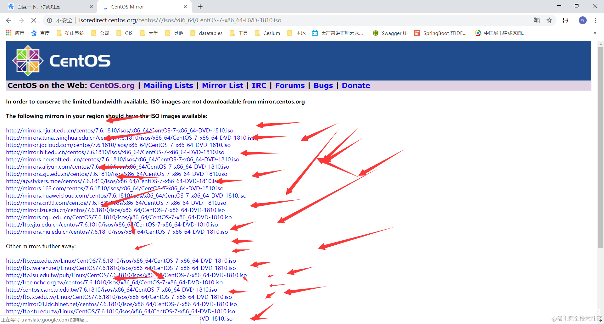
Task: Open the Chrome profile avatar
Action: 583,20
